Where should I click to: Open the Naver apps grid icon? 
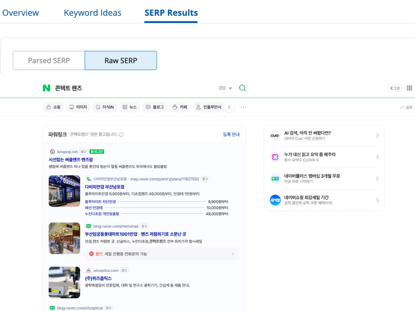(409, 88)
